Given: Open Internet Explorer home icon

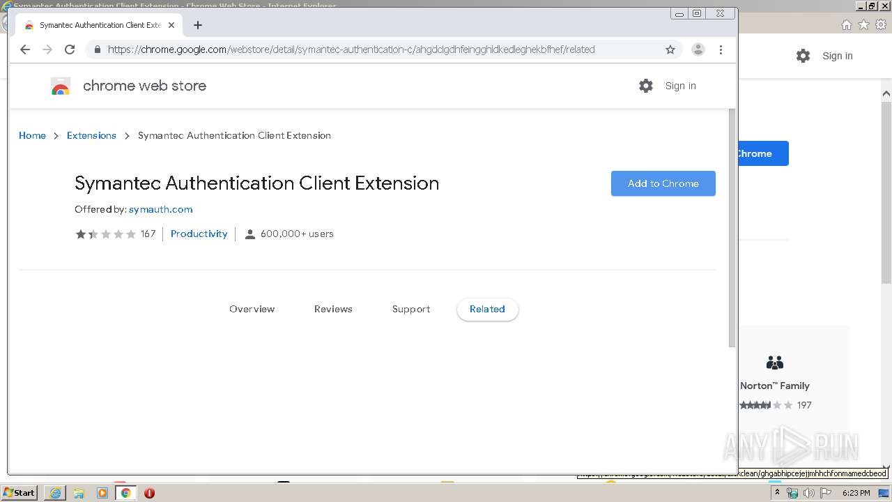Looking at the screenshot, I should (846, 25).
